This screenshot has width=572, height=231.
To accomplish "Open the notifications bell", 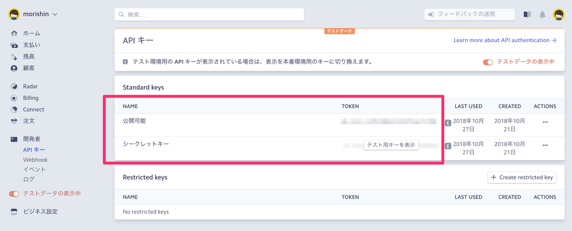I will (542, 15).
